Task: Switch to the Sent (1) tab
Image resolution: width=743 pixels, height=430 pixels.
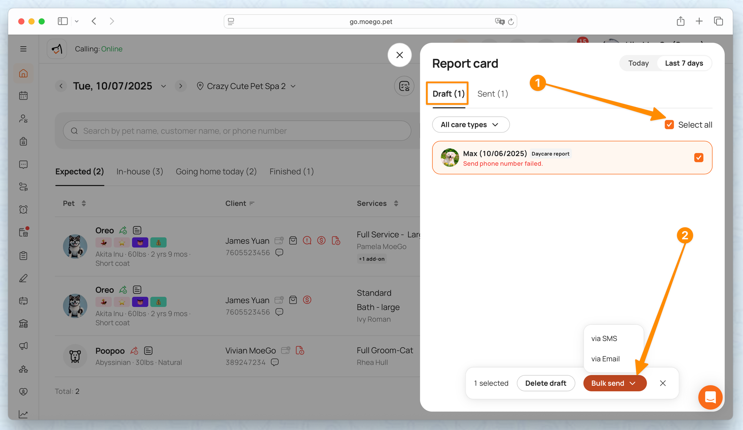Action: click(x=492, y=94)
